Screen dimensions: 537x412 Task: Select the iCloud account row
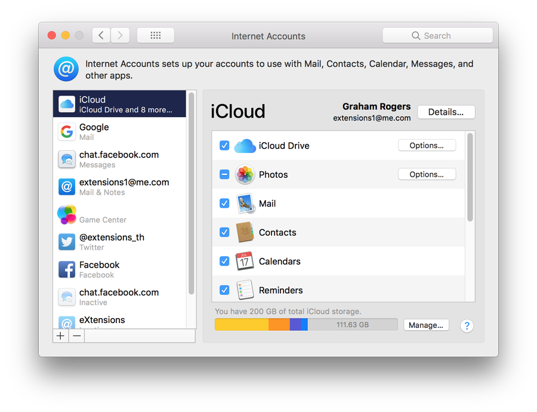coord(119,104)
